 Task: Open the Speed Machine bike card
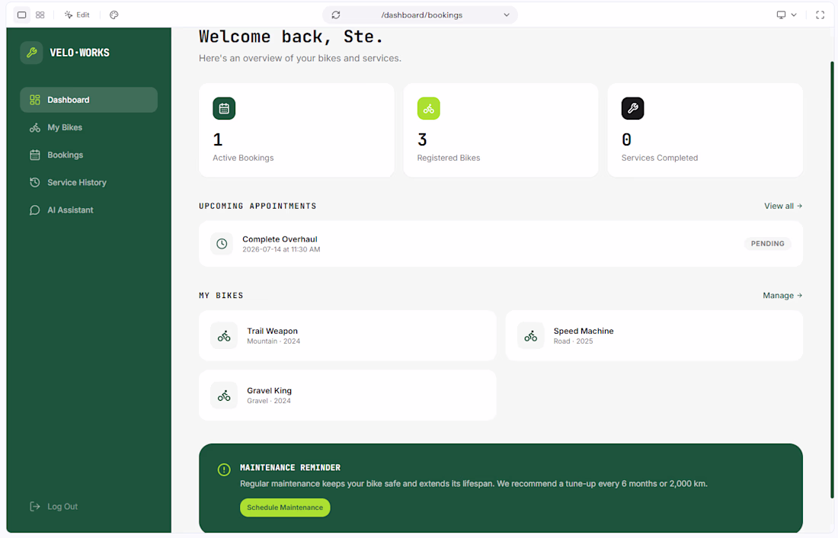click(654, 336)
